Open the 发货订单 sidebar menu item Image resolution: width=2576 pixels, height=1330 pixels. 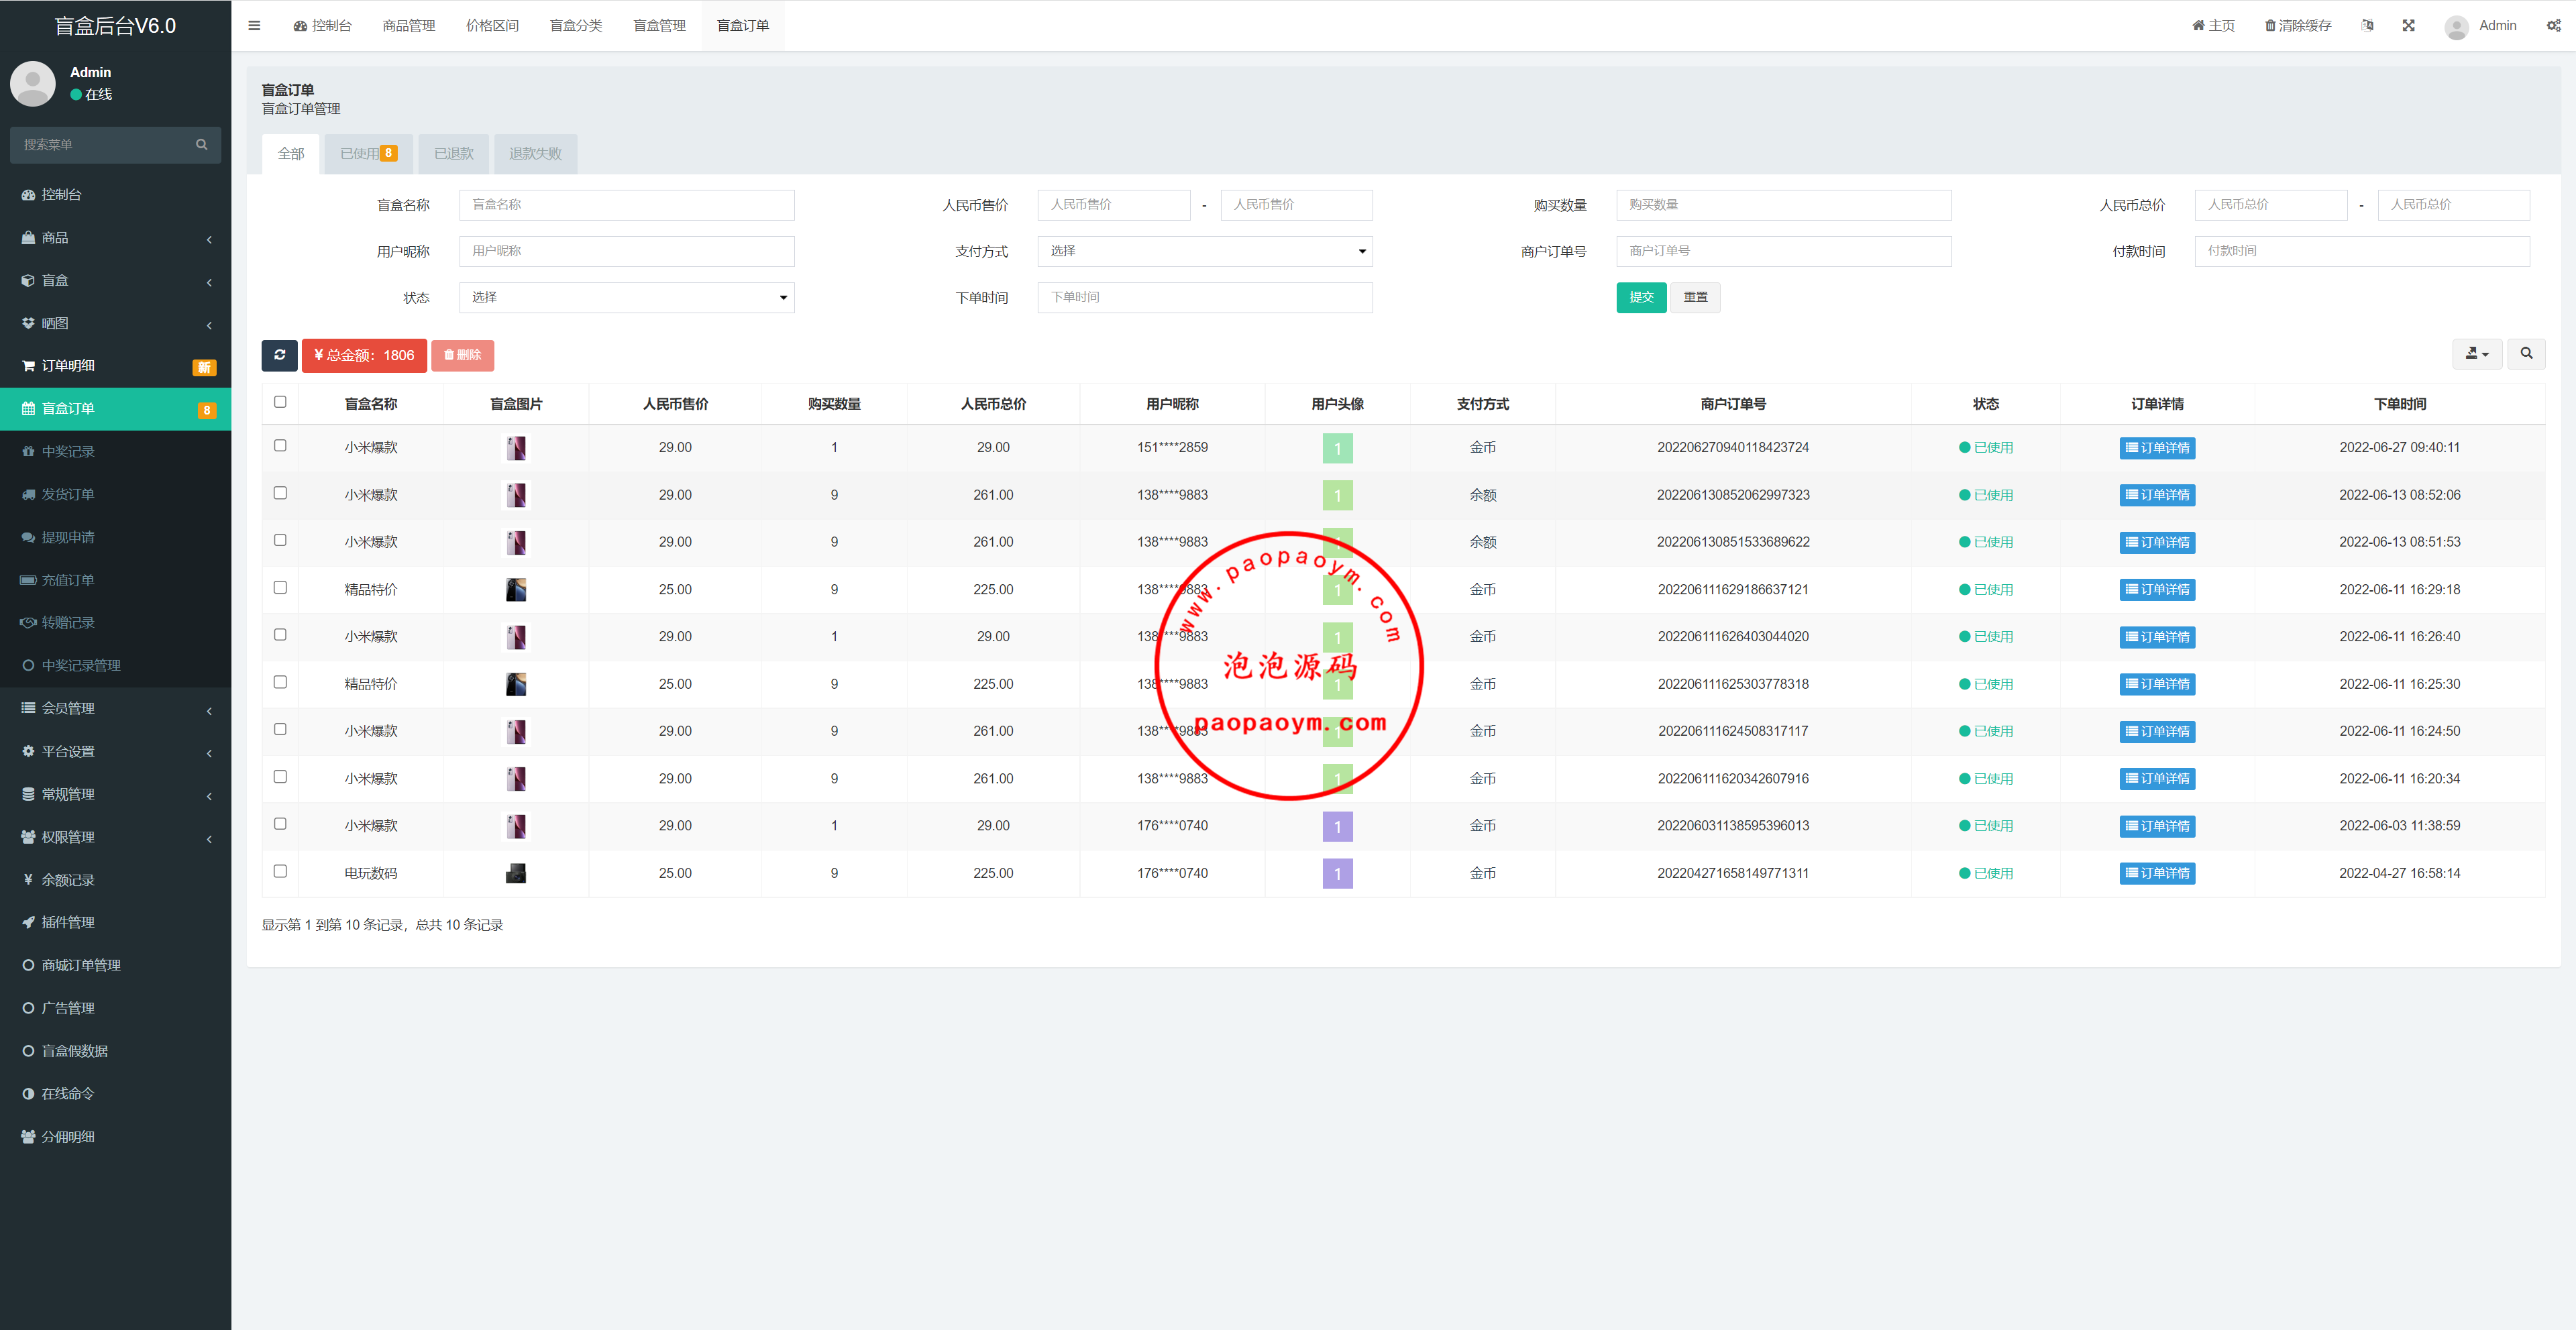pos(68,495)
